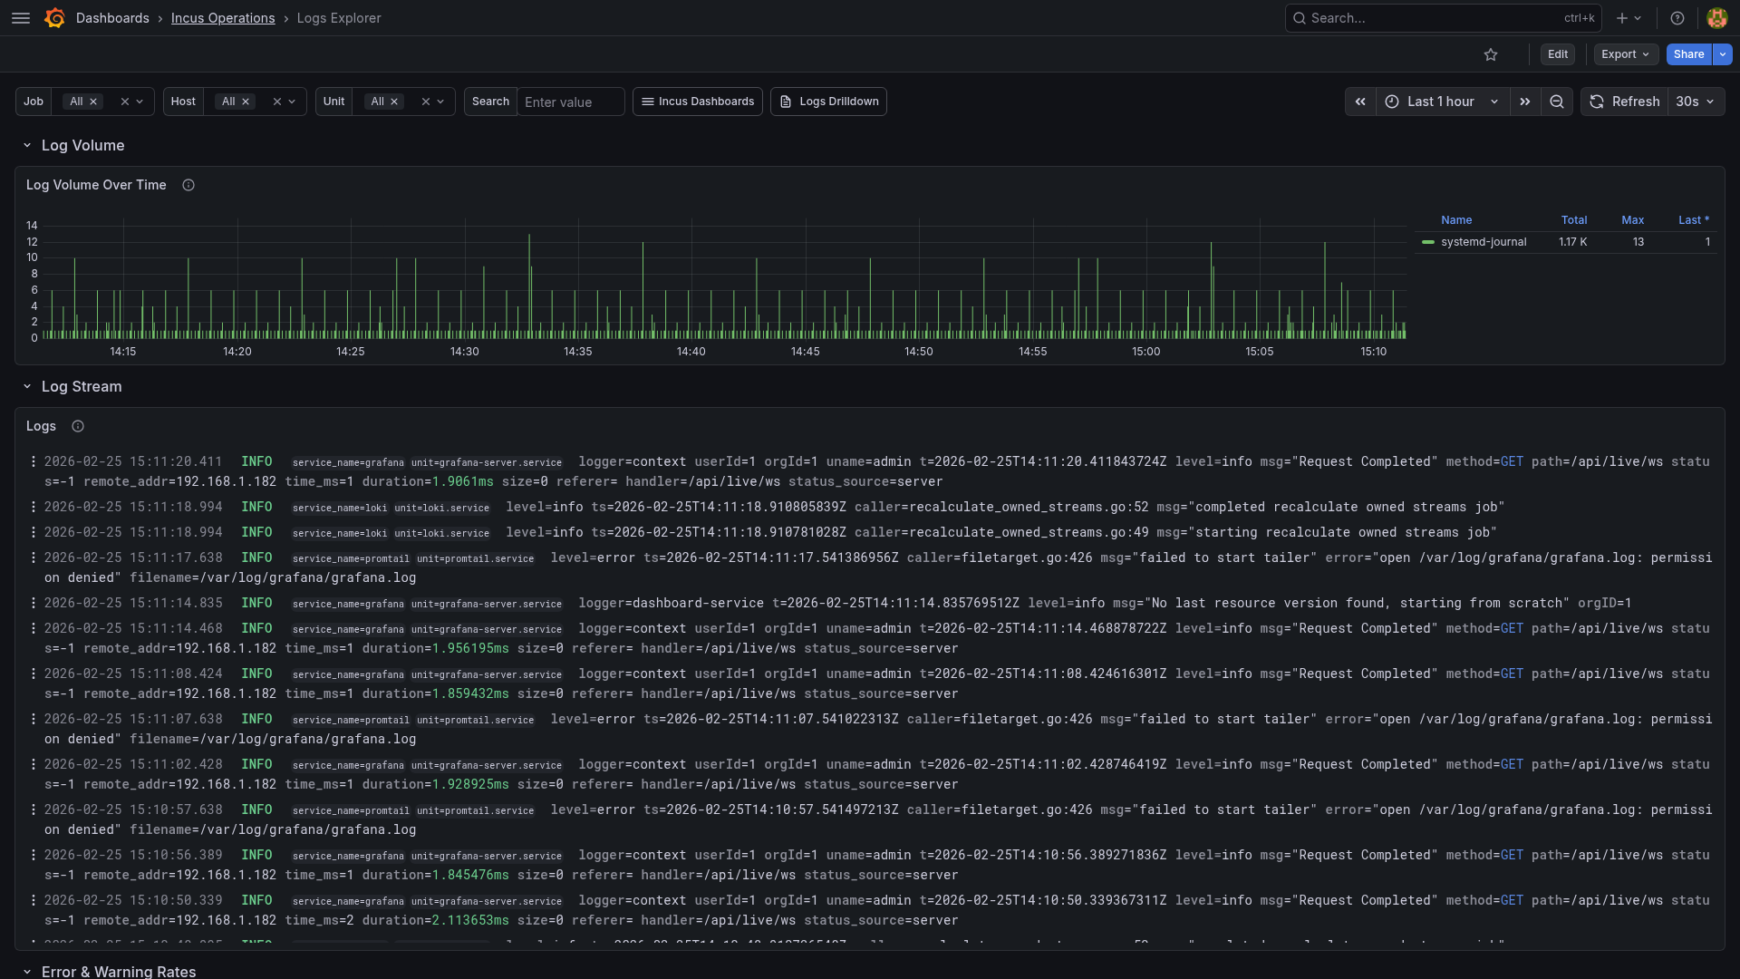Shift time range forward
This screenshot has height=979, width=1740.
(x=1525, y=102)
